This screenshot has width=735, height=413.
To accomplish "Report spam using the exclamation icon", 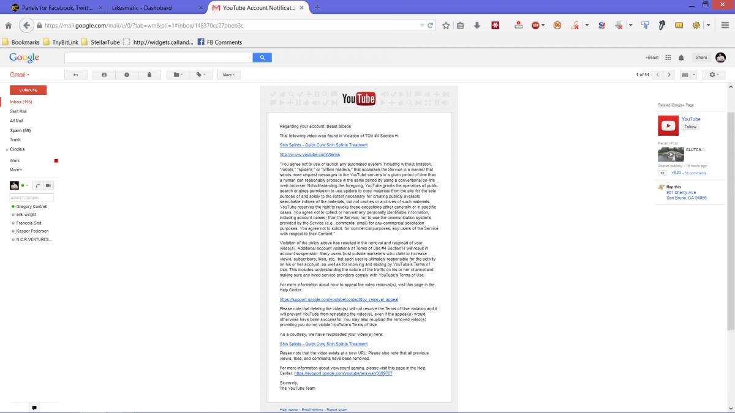I will pos(127,75).
